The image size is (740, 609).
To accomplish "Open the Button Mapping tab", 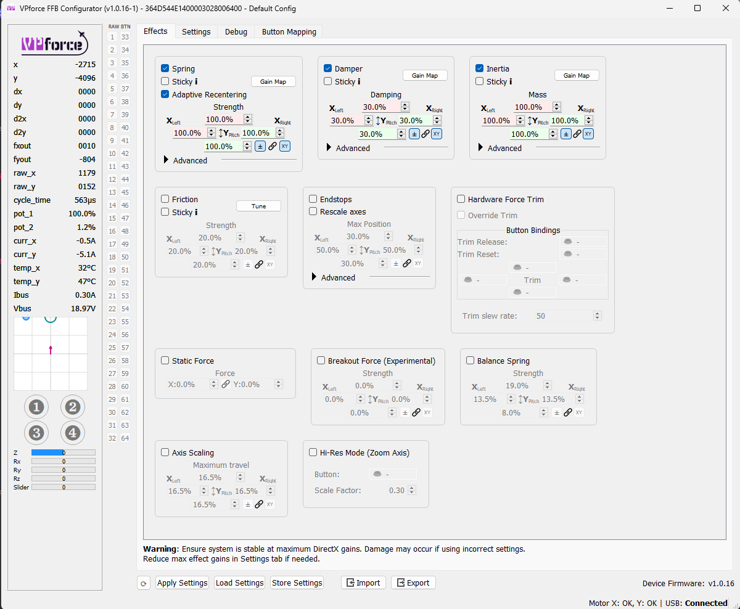I will pos(289,32).
